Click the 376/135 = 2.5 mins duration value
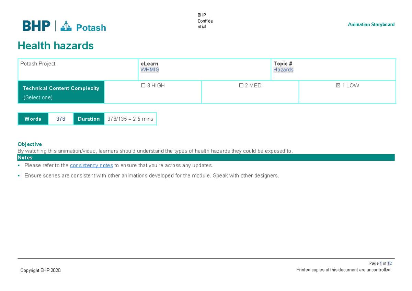Screen dimensions: 412x291 click(x=130, y=119)
